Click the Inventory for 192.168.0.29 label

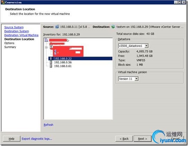click(x=61, y=35)
